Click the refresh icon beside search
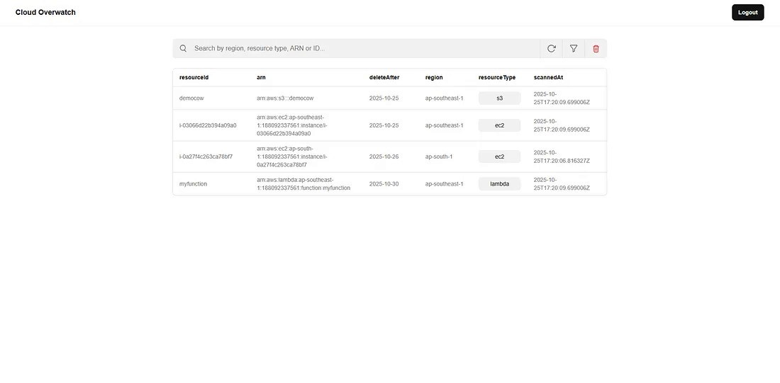780x383 pixels. pos(551,48)
